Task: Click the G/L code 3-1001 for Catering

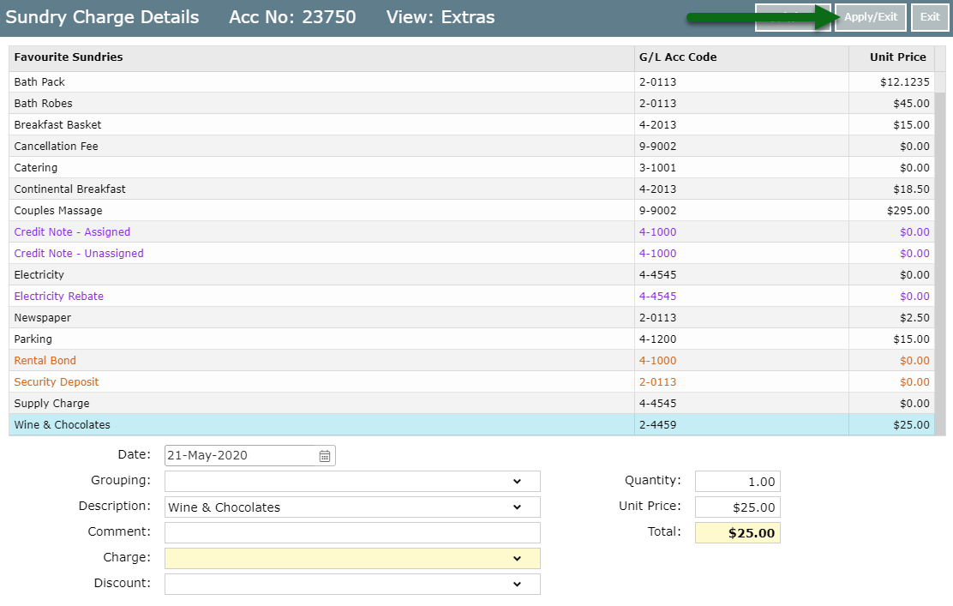Action: click(657, 168)
